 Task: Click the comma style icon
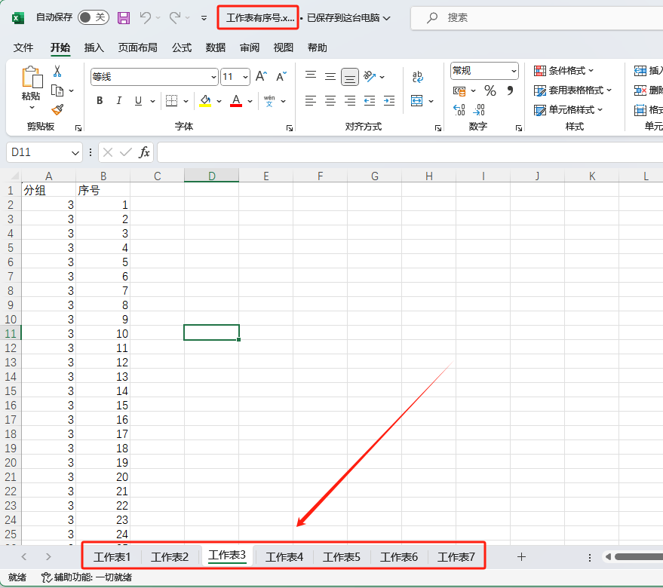coord(509,90)
